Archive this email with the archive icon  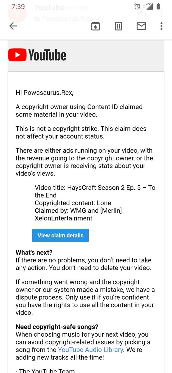95,26
